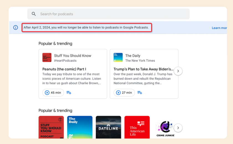This screenshot has width=233, height=144.
Task: Show next episodes with the chevron arrow
Action: (x=178, y=71)
